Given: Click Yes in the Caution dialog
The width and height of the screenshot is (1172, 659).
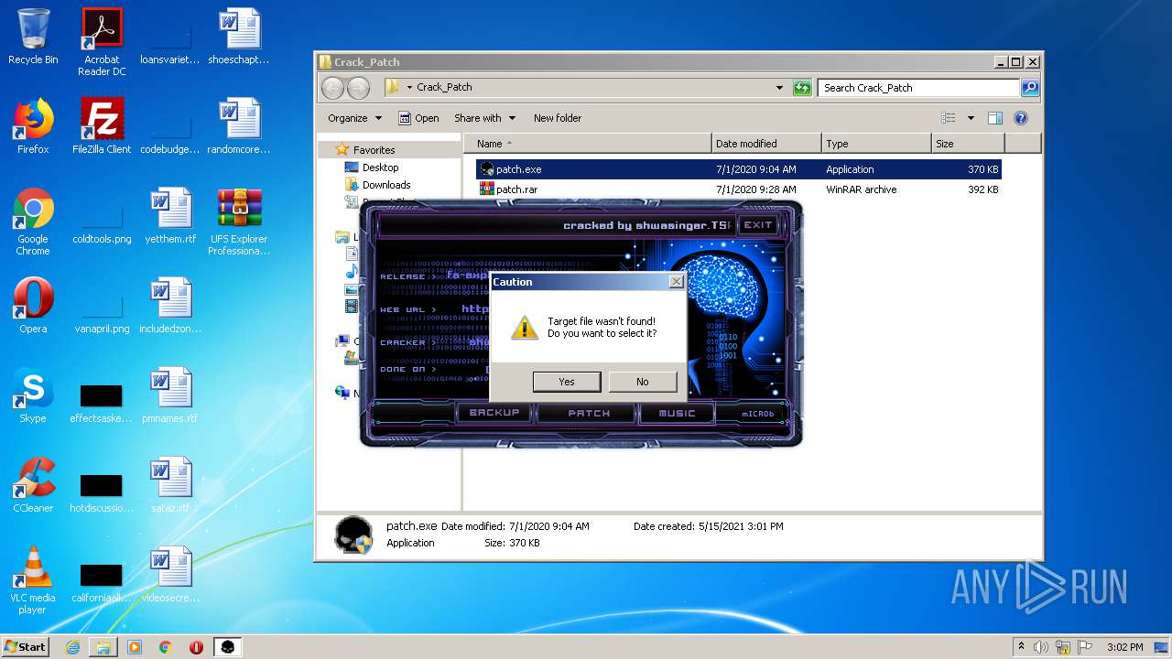Looking at the screenshot, I should click(567, 382).
